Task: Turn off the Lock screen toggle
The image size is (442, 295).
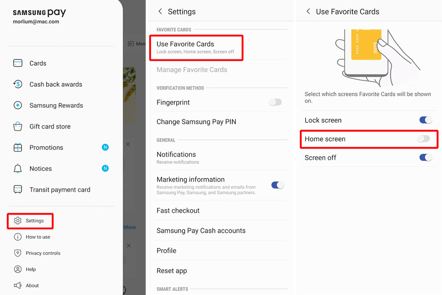Action: click(426, 120)
